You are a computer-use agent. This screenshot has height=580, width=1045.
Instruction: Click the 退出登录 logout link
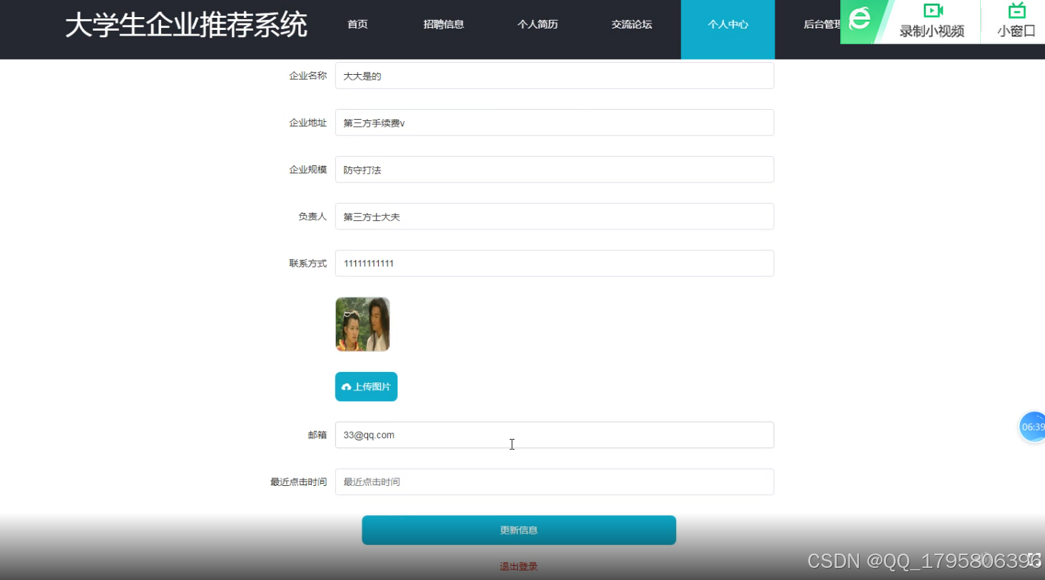pos(519,565)
